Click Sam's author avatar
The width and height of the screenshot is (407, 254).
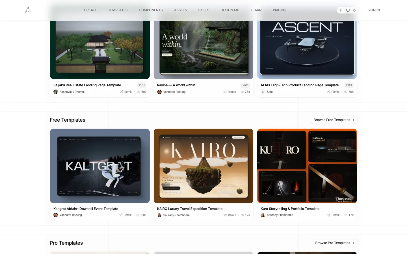[263, 92]
